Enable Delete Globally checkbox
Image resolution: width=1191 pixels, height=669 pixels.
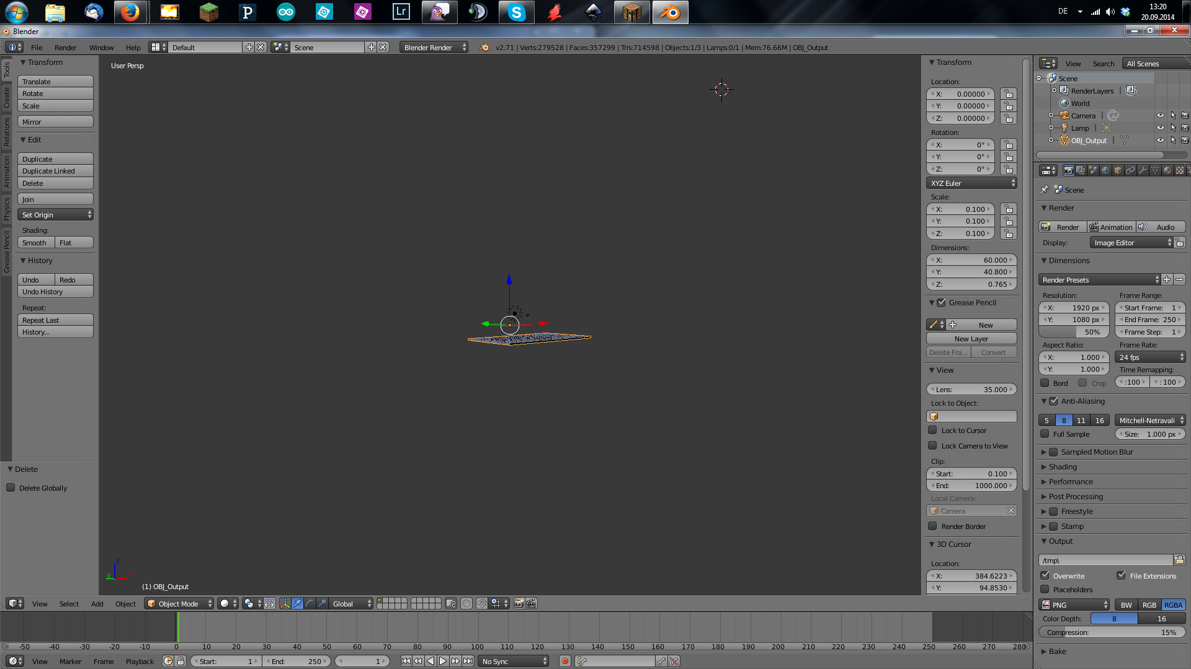[x=11, y=488]
